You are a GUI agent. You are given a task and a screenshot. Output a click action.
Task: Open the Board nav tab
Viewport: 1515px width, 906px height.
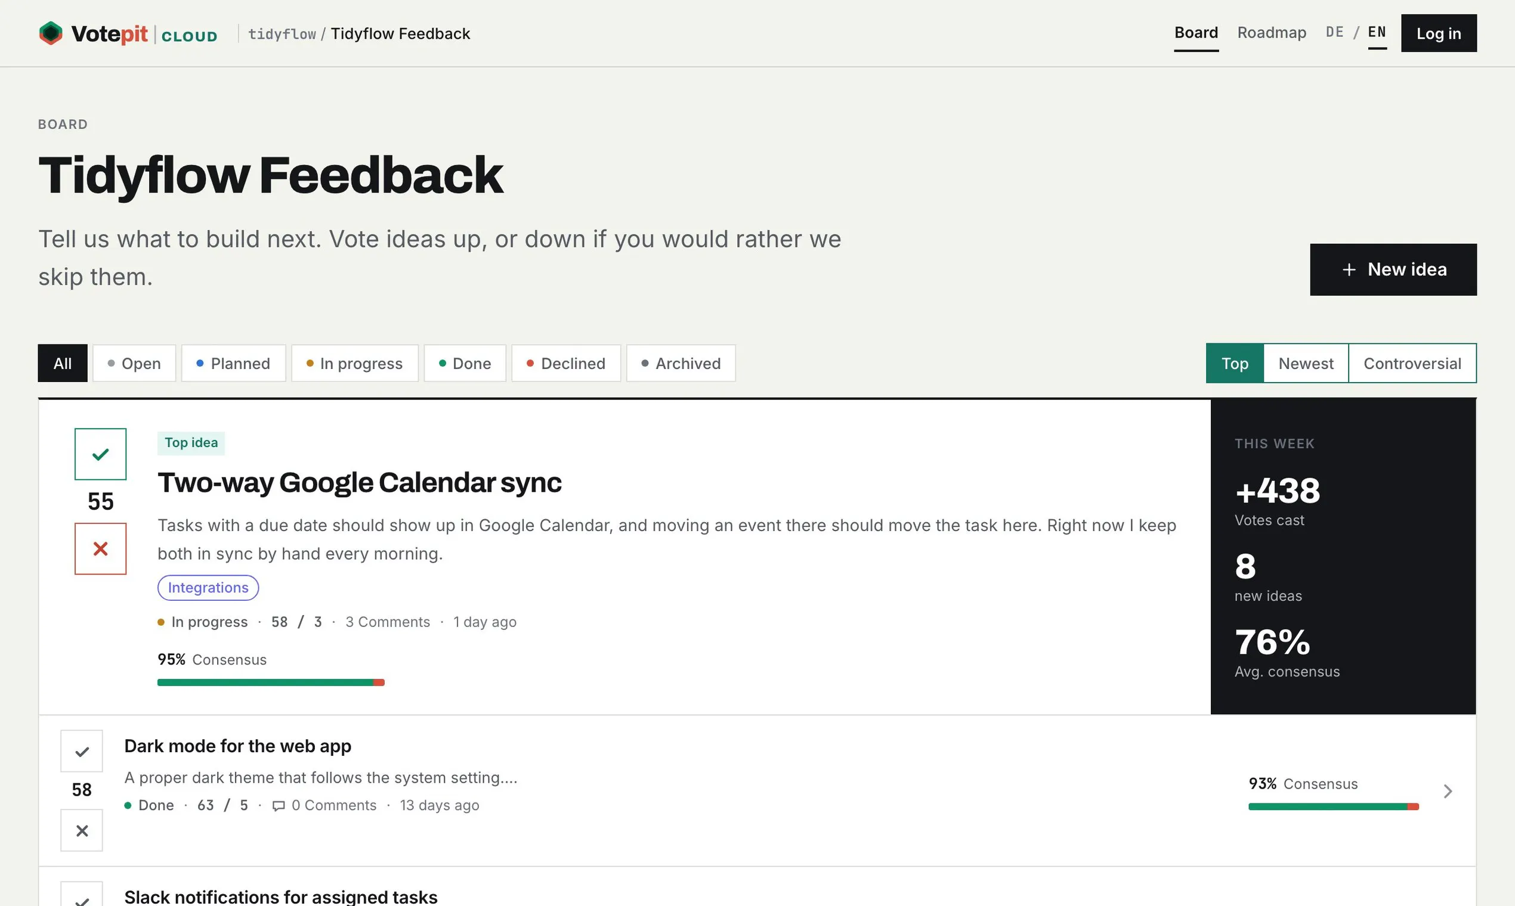coord(1196,33)
